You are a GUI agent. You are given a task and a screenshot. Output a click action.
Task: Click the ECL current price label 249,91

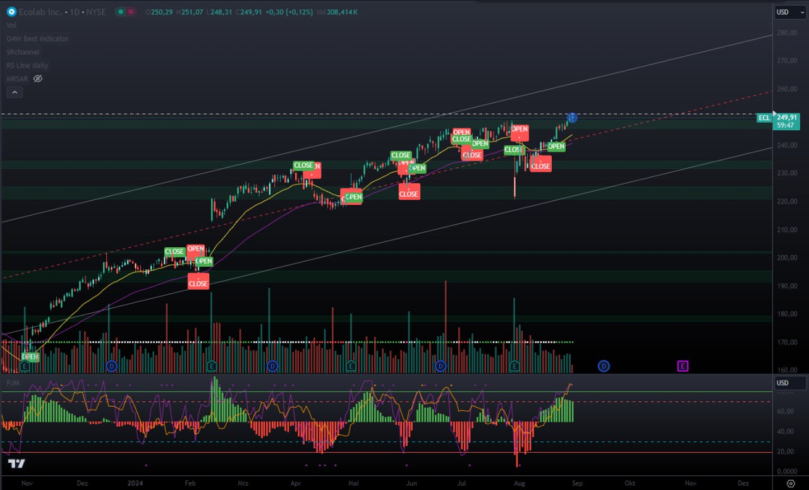pos(786,118)
